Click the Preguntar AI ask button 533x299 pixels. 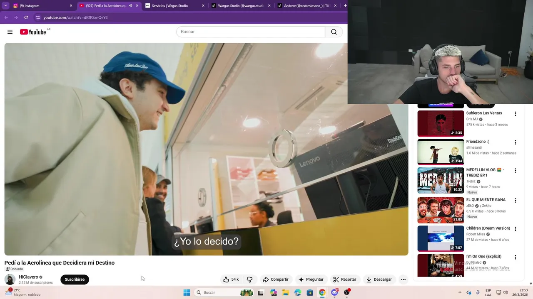[x=311, y=279]
